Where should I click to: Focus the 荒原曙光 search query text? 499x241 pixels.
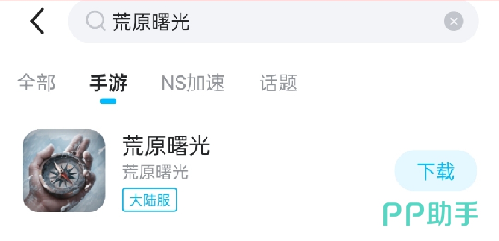point(151,22)
